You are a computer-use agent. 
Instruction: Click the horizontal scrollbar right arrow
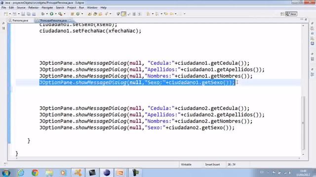(299, 158)
